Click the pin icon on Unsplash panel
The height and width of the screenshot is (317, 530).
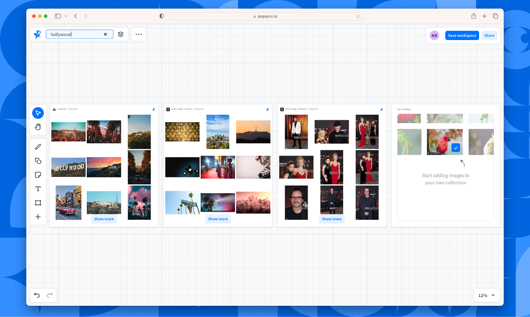[x=154, y=109]
